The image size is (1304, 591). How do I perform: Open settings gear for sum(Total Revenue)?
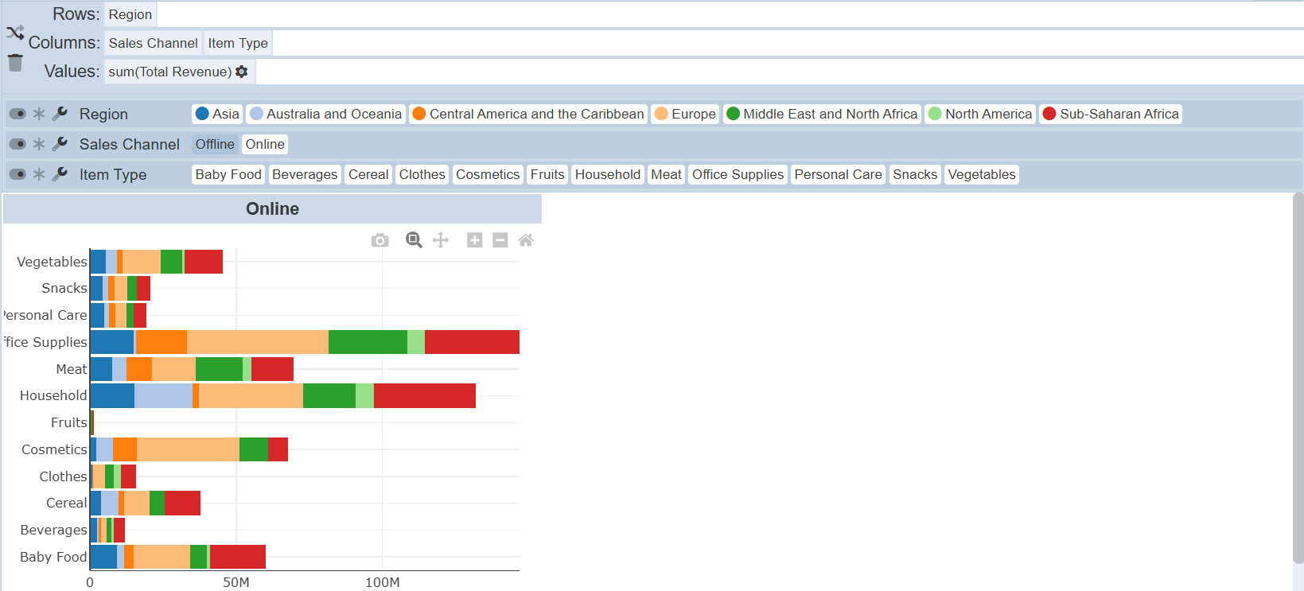point(242,72)
